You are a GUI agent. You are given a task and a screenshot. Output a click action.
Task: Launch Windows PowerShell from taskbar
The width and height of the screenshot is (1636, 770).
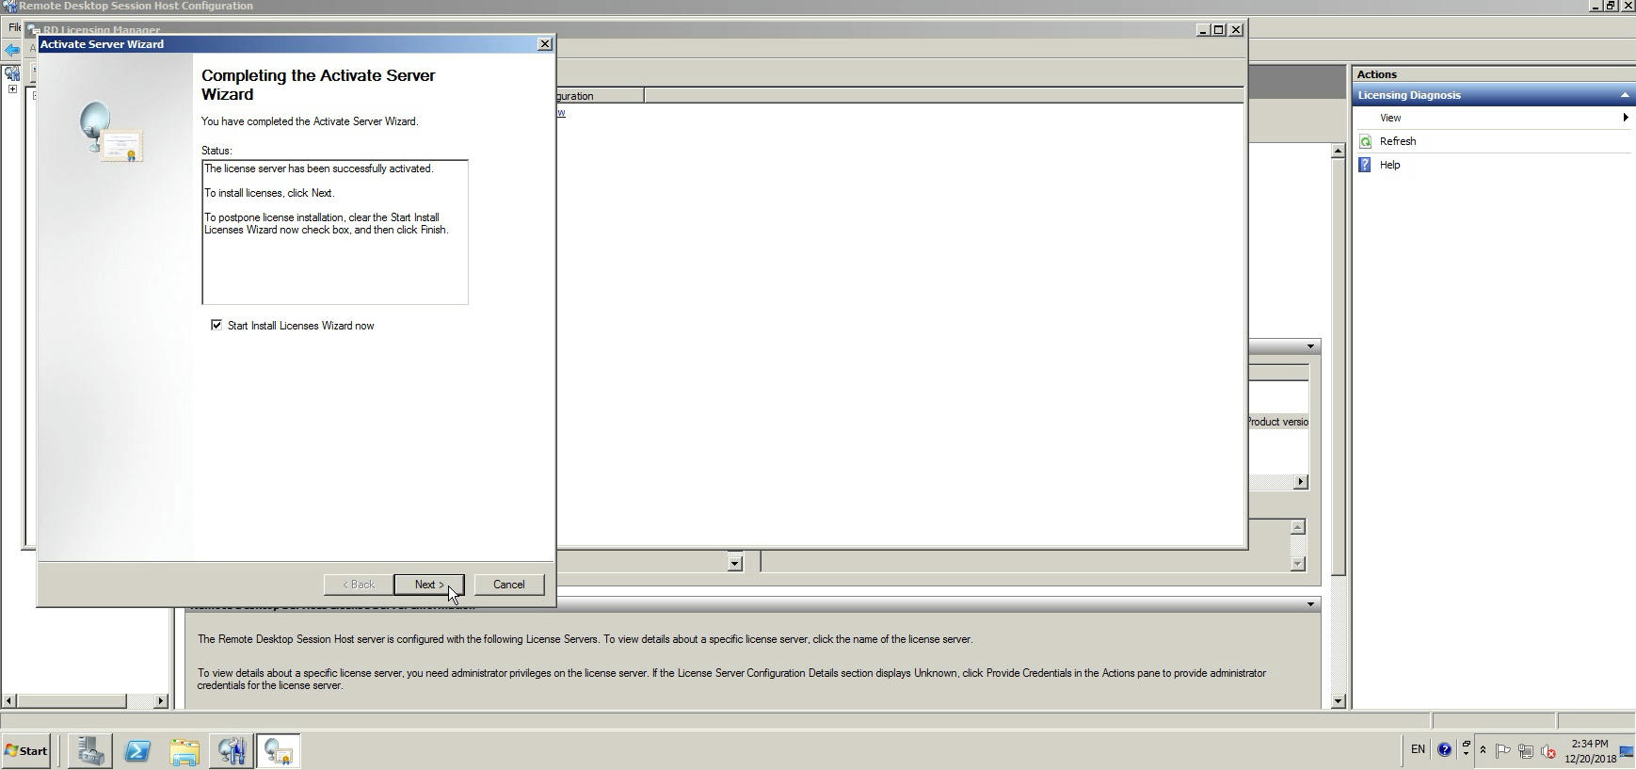tap(137, 751)
